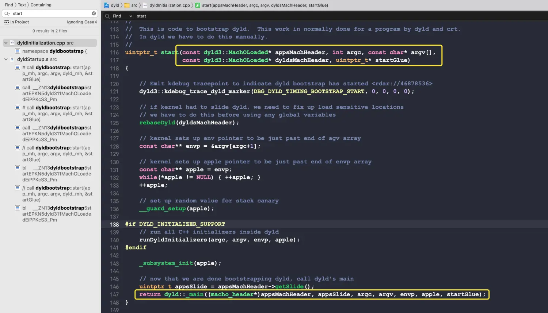Open the 'Ignoring Case' dropdown
The height and width of the screenshot is (313, 548).
coord(82,22)
